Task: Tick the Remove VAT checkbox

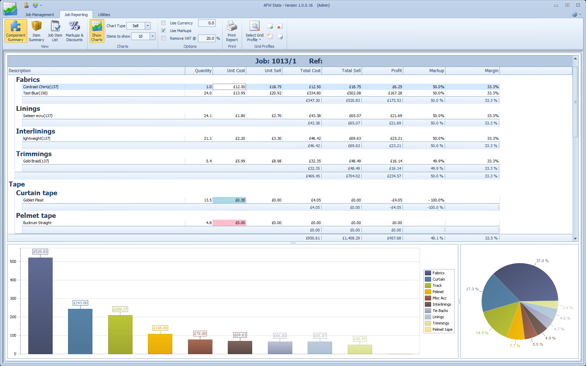Action: 164,38
